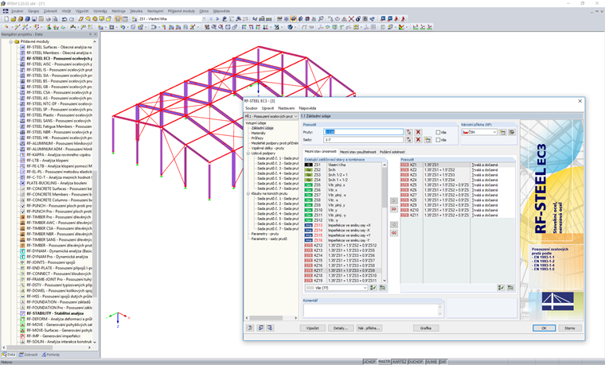Viewport: 605px width, 365px height.
Task: Click the New document icon in main toolbar
Action: tap(6, 19)
